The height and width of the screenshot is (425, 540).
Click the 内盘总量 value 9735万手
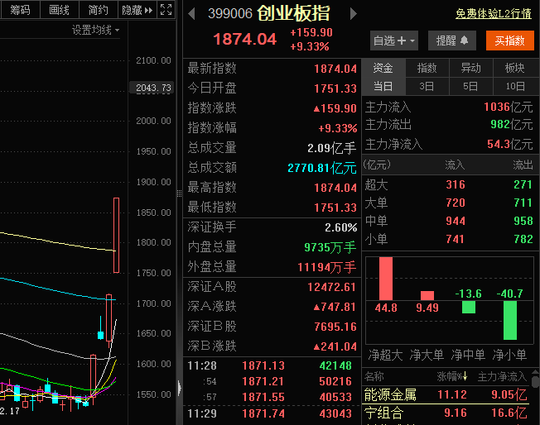(x=330, y=247)
